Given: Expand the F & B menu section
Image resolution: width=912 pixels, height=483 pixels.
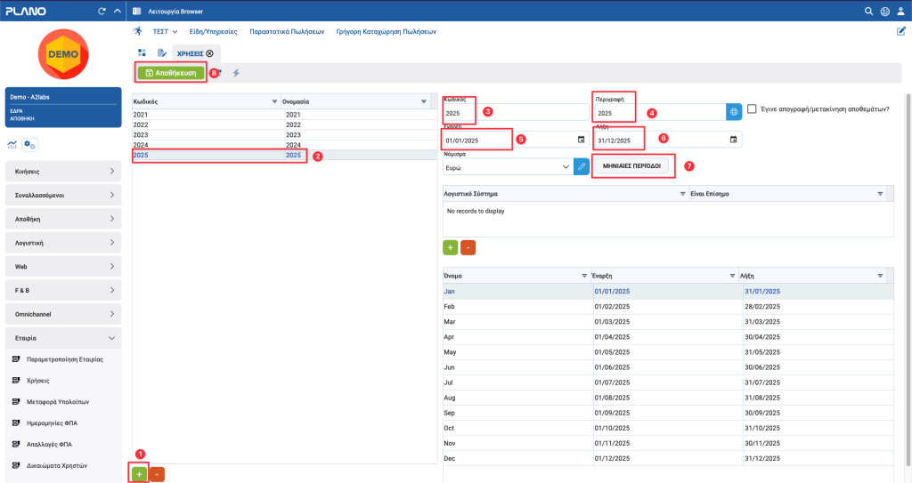Looking at the screenshot, I should click(63, 290).
